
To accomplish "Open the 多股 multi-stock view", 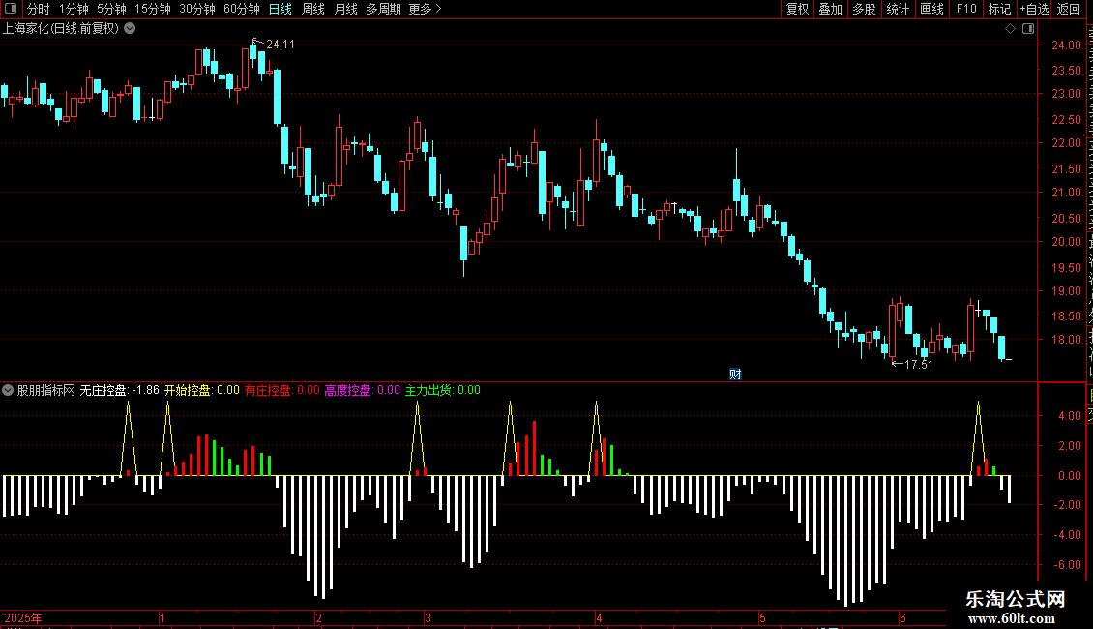I will click(x=865, y=9).
